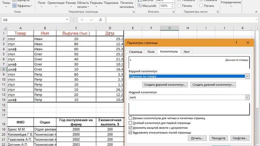This screenshot has height=146, width=260.
Task: Collapse the ribbon with the chevron
Action: click(256, 12)
